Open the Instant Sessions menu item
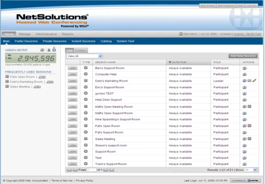265x184 pixels. 83,41
